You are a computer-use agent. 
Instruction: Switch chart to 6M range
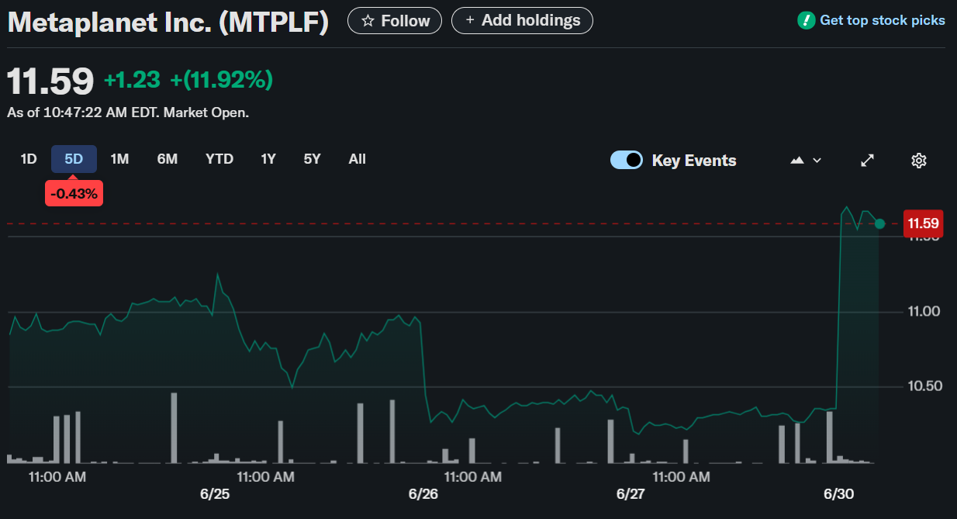point(168,159)
